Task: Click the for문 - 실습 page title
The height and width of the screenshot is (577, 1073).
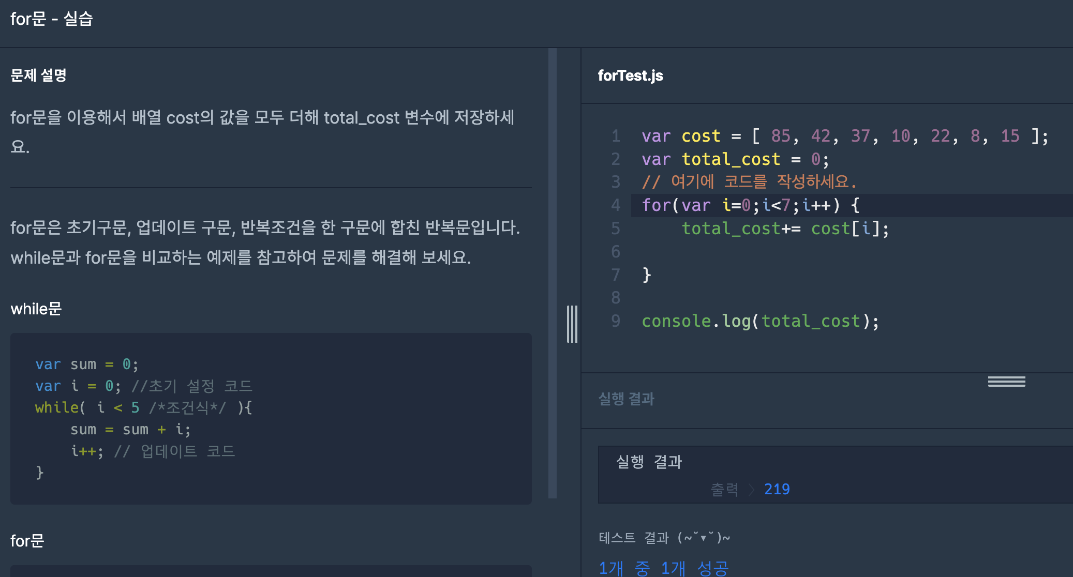Action: pos(51,19)
